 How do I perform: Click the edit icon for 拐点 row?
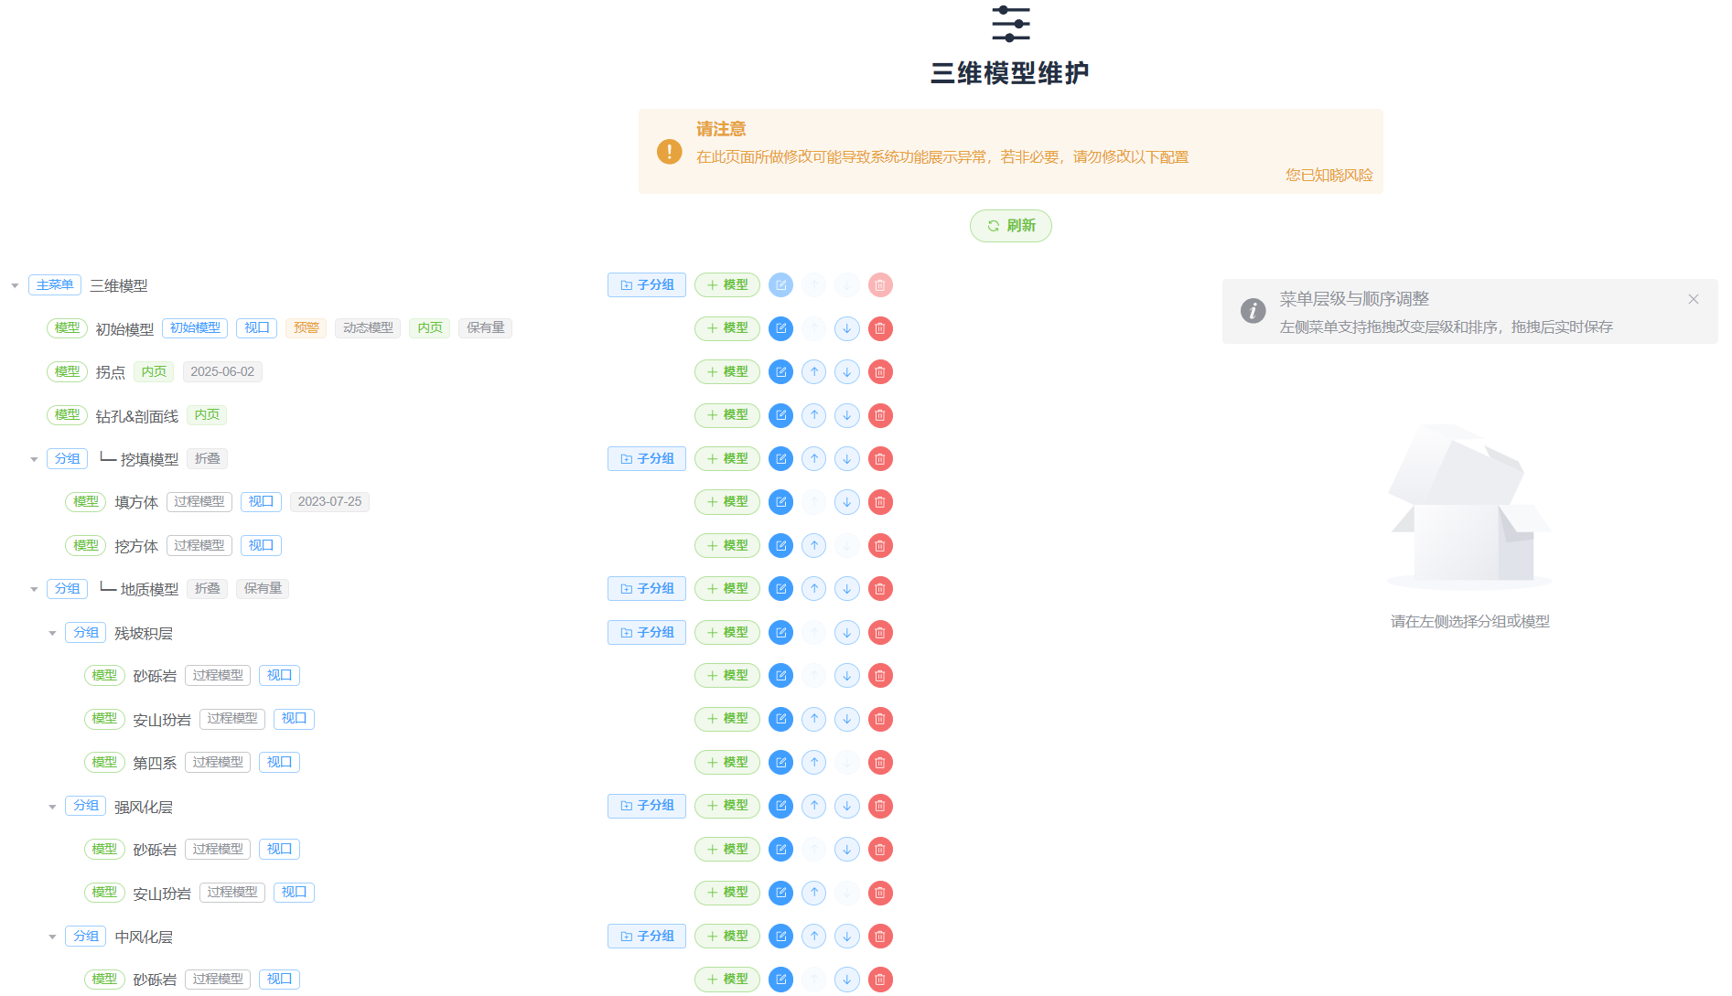(780, 372)
